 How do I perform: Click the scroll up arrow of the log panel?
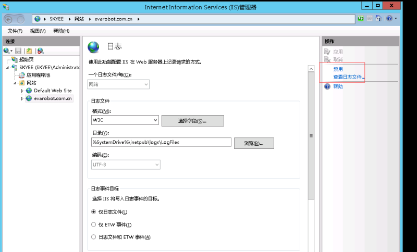311,69
